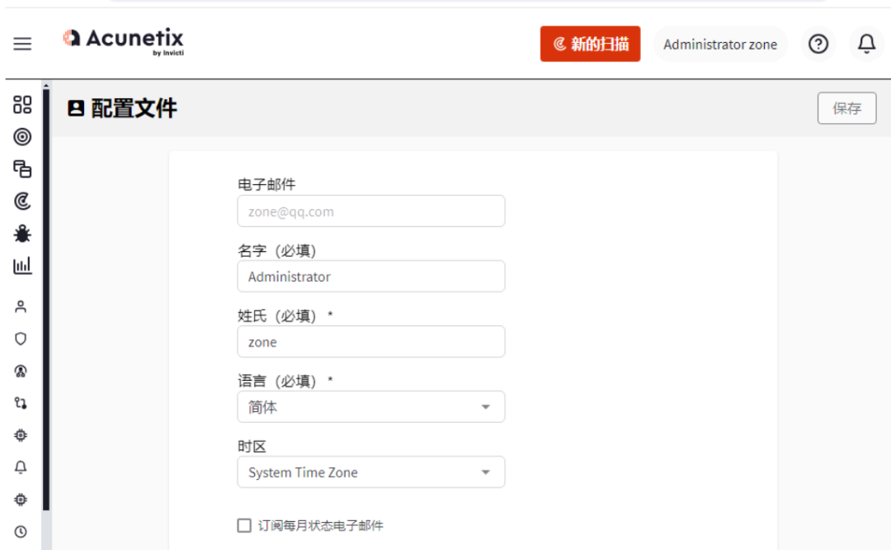Open the sidebar notification bell icon

point(21,467)
